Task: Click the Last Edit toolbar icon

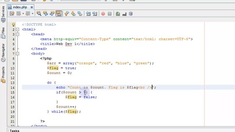Action: (12, 14)
